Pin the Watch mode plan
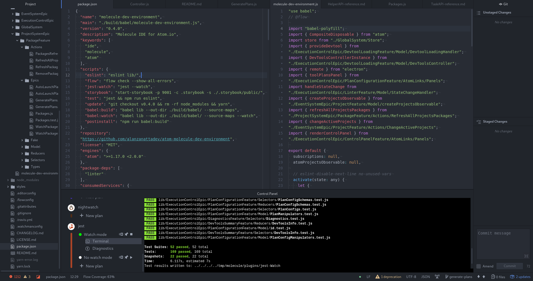 [127, 234]
